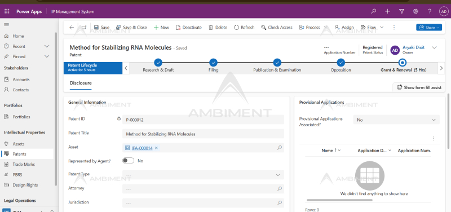Screen dimensions: 451x212
Task: Remove the IPA-000014 asset value
Action: [x=156, y=148]
